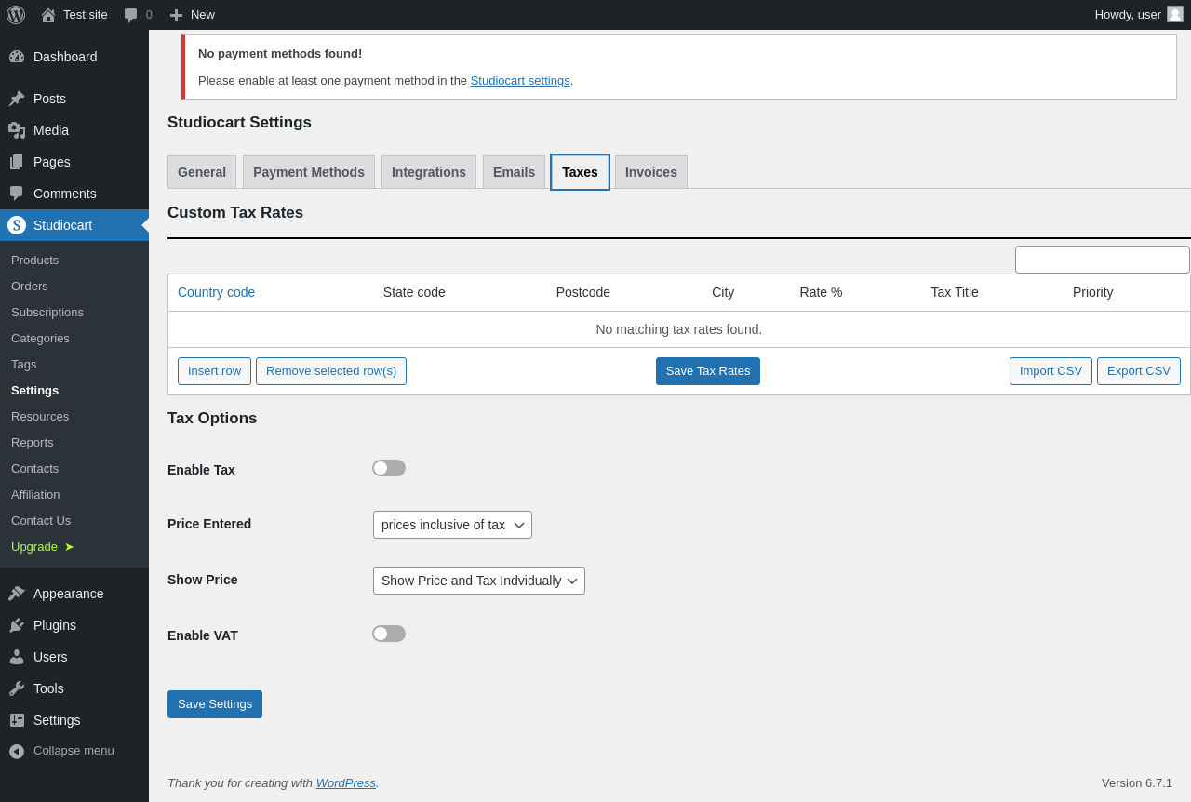1191x802 pixels.
Task: Click the City column header
Action: 723,292
